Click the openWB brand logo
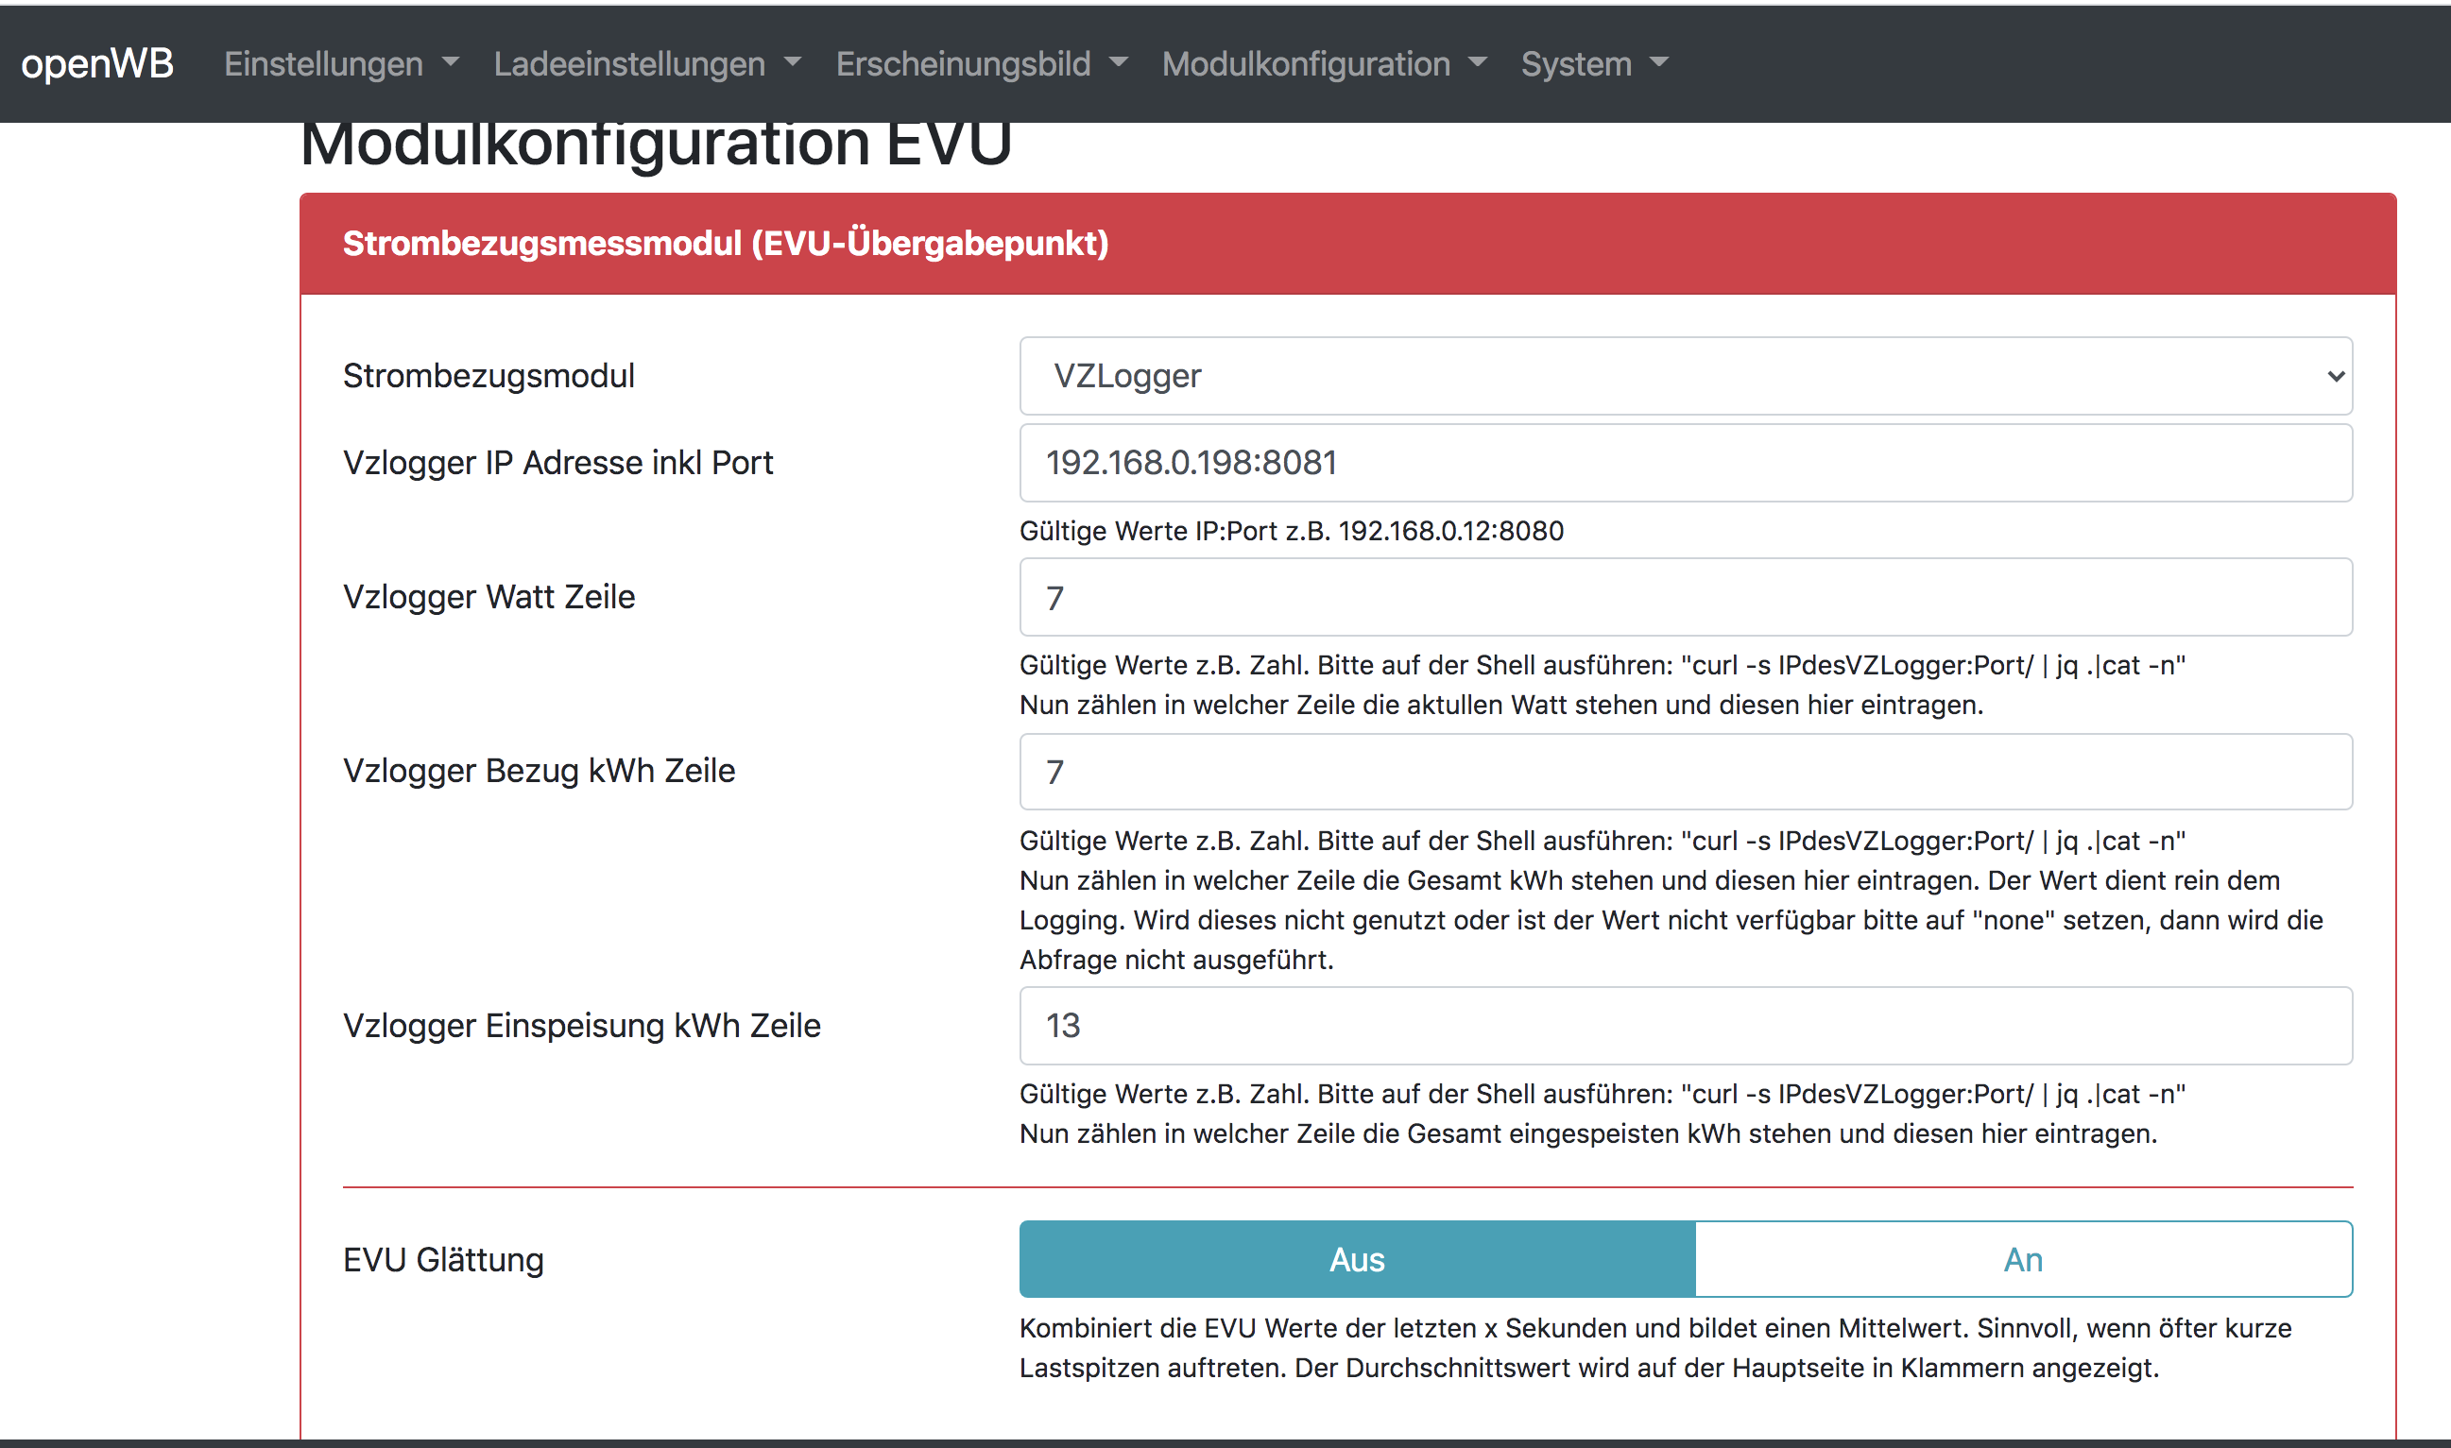The image size is (2451, 1448). click(96, 63)
